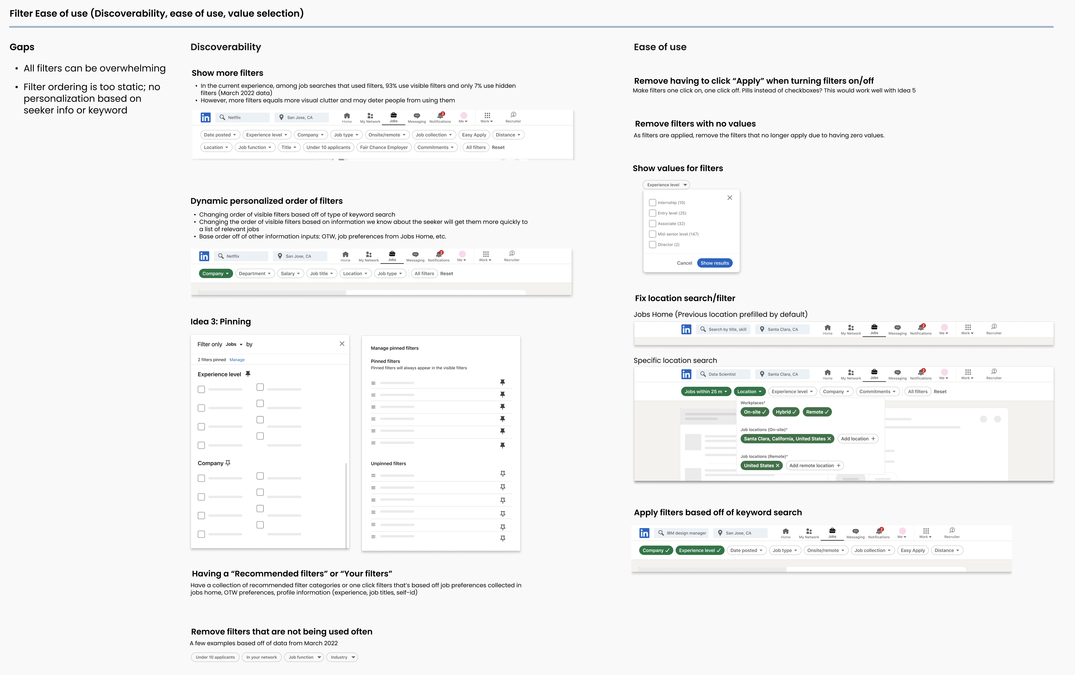
Task: Check the Entry level (25) checkbox
Action: (652, 213)
